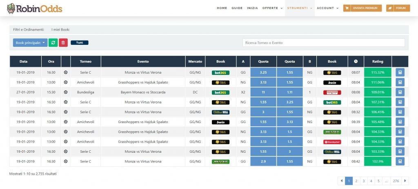Click the clock icon column header
Image resolution: width=418 pixels, height=189 pixels.
pos(356,62)
